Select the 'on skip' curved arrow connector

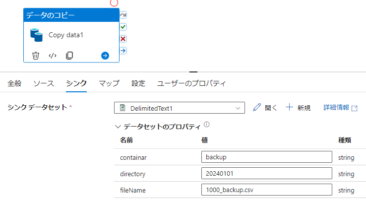click(123, 15)
